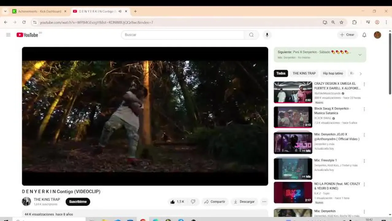Screen dimensions: 392x221
Task: Open the CRAZY DESIGN X OMEGA video thumbnail
Action: pos(293,92)
